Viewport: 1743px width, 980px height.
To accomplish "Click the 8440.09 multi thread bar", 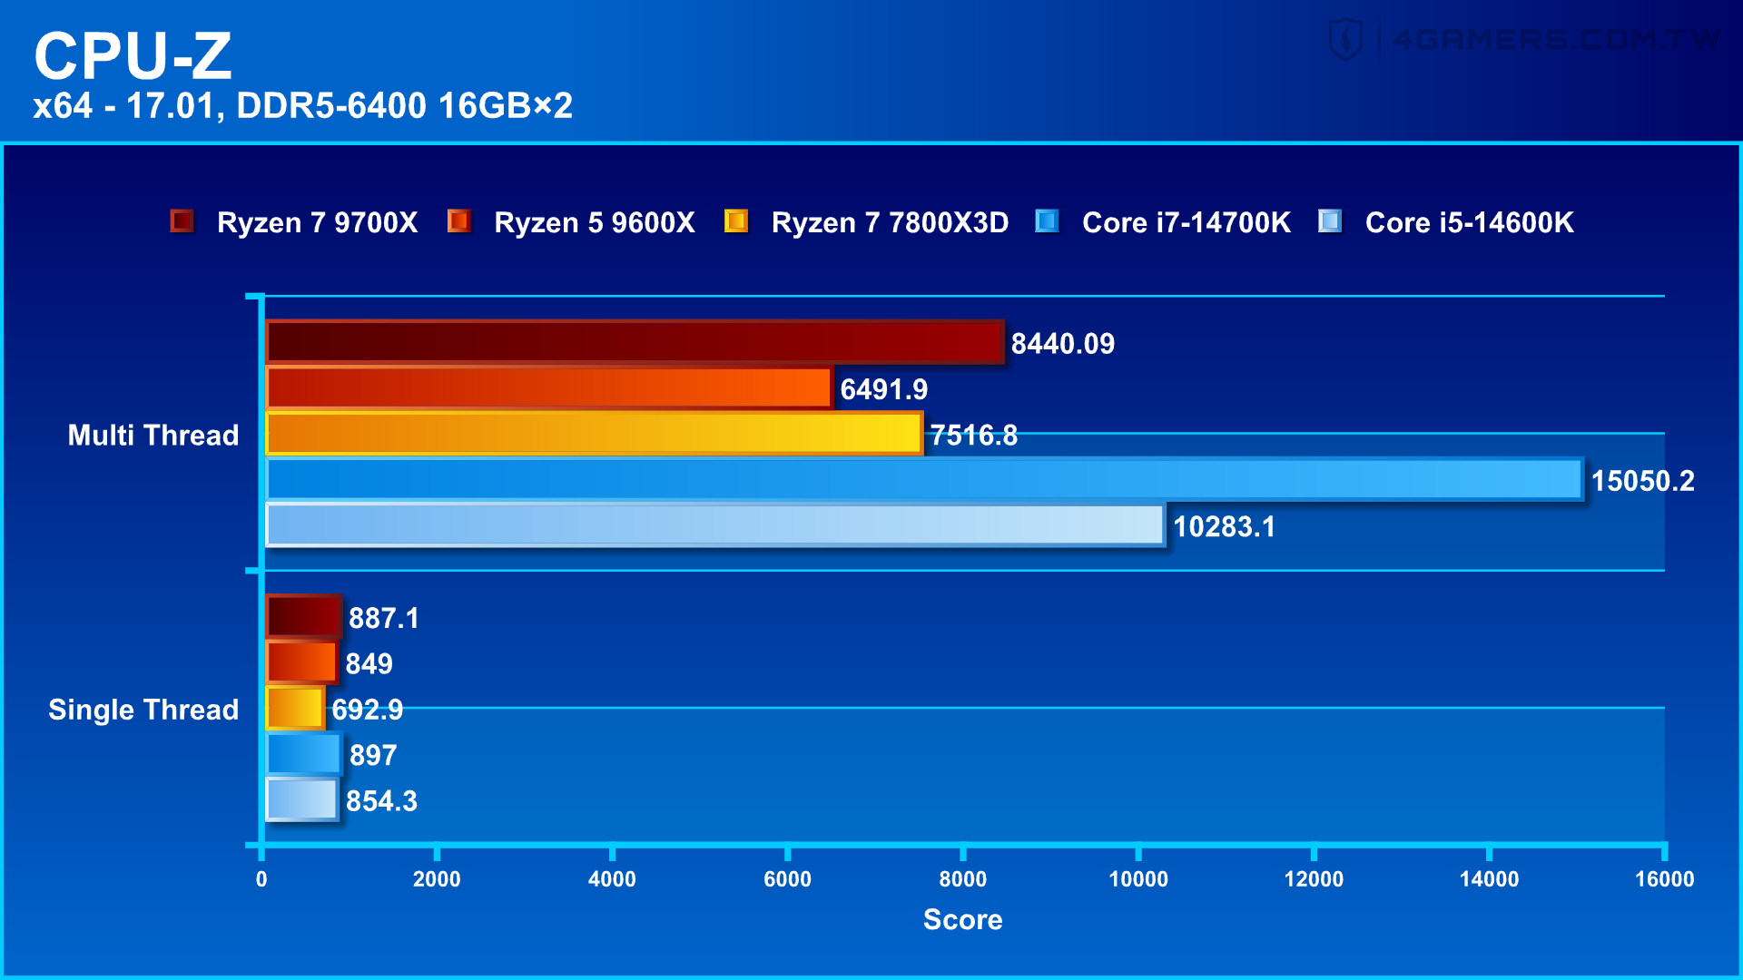I will click(x=635, y=342).
